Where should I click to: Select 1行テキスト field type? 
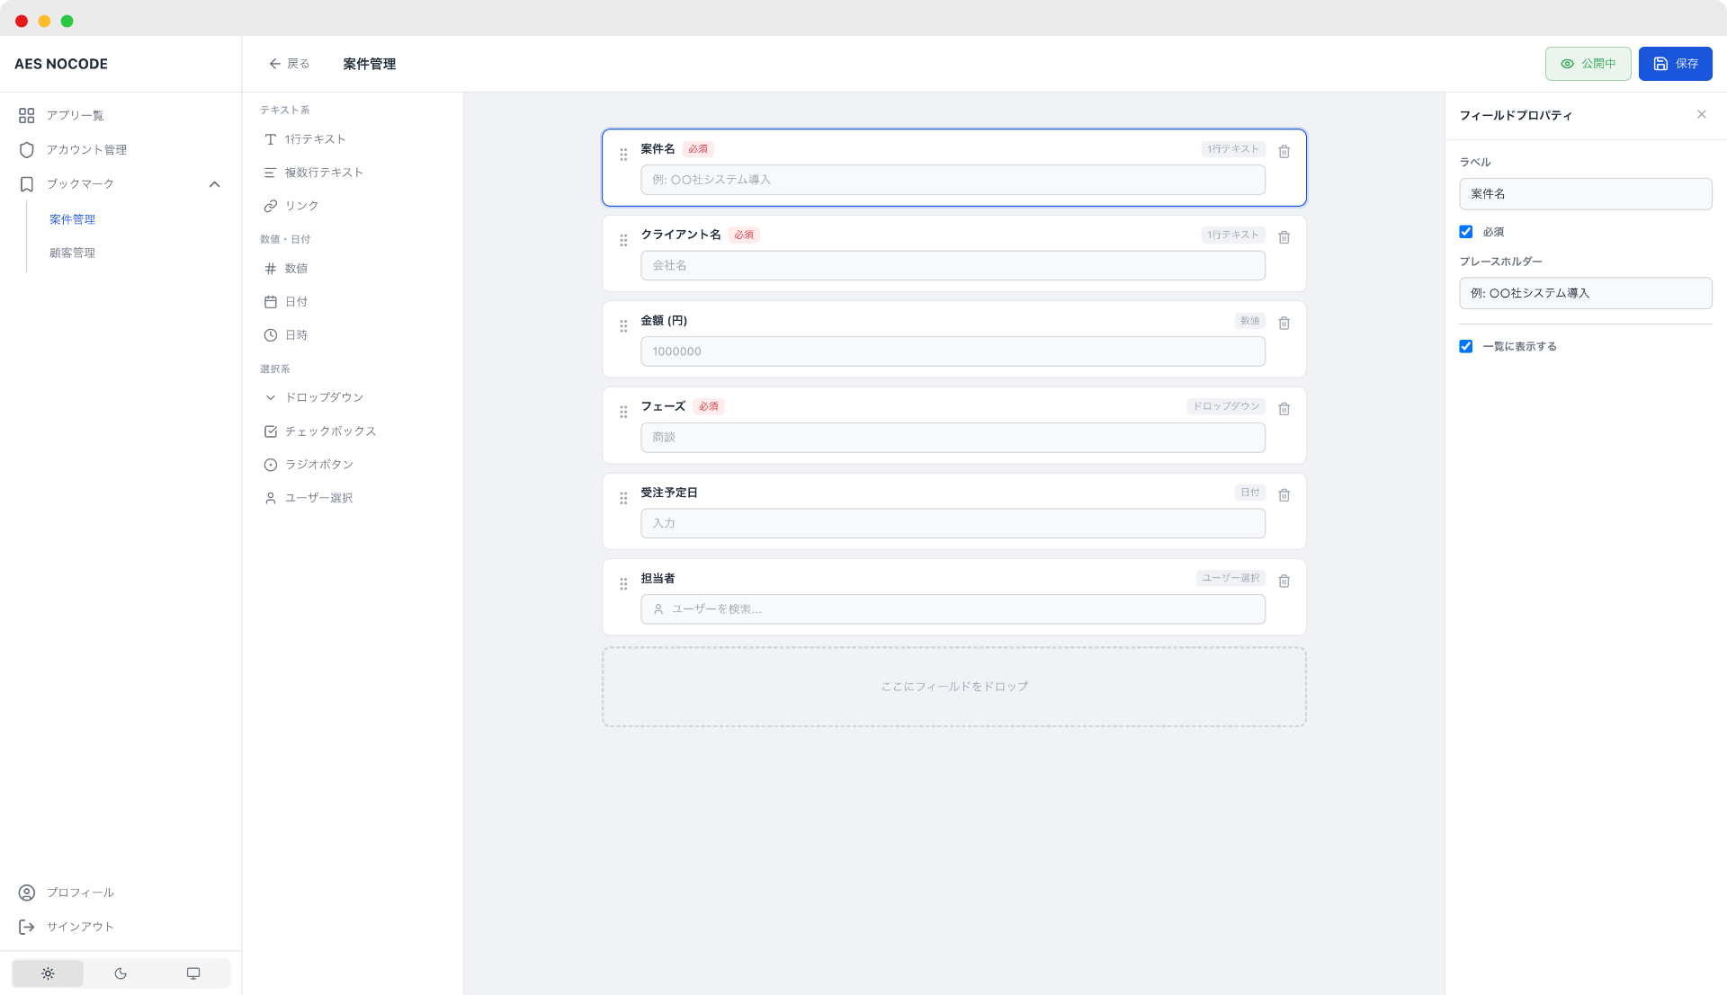(315, 139)
